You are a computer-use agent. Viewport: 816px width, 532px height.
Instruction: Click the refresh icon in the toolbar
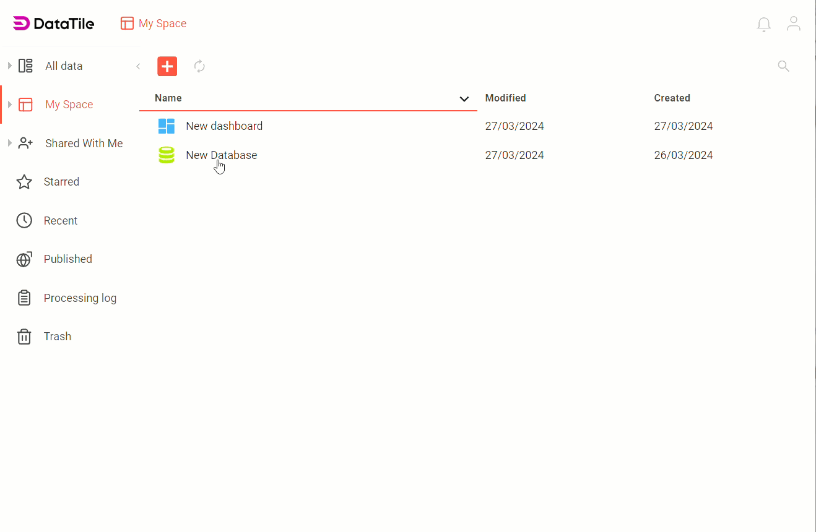click(x=199, y=66)
